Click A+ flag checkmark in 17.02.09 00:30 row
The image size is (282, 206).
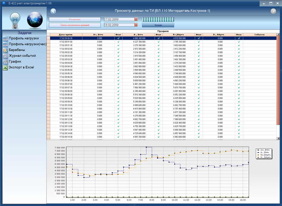(118, 38)
